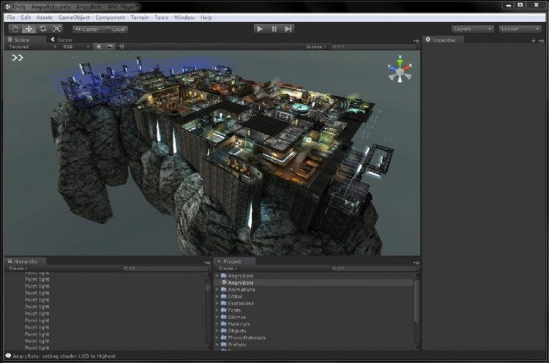Image resolution: width=549 pixels, height=363 pixels.
Task: Toggle pivot mode Center button
Action: [87, 29]
